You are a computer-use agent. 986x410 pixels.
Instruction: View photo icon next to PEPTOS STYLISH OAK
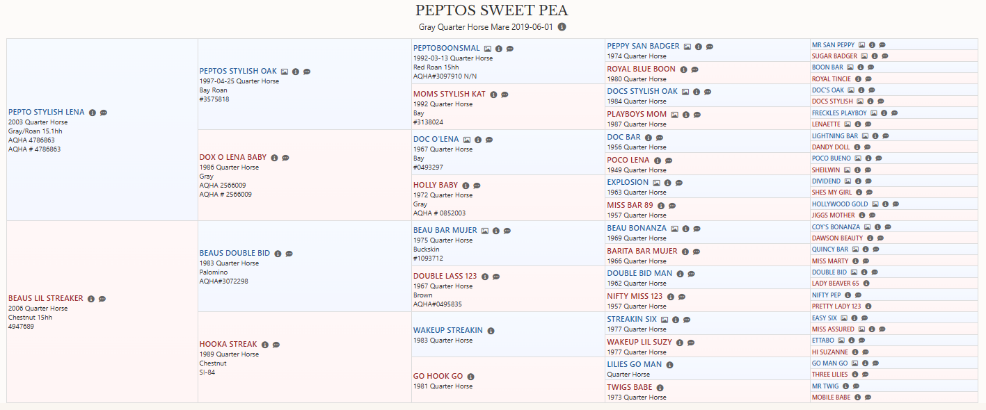pos(285,72)
